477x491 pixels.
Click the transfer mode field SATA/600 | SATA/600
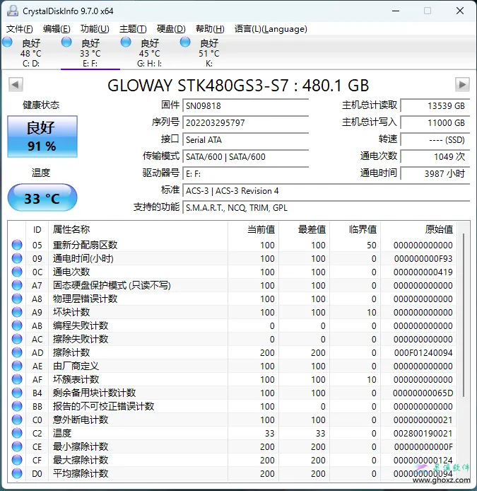pos(246,156)
